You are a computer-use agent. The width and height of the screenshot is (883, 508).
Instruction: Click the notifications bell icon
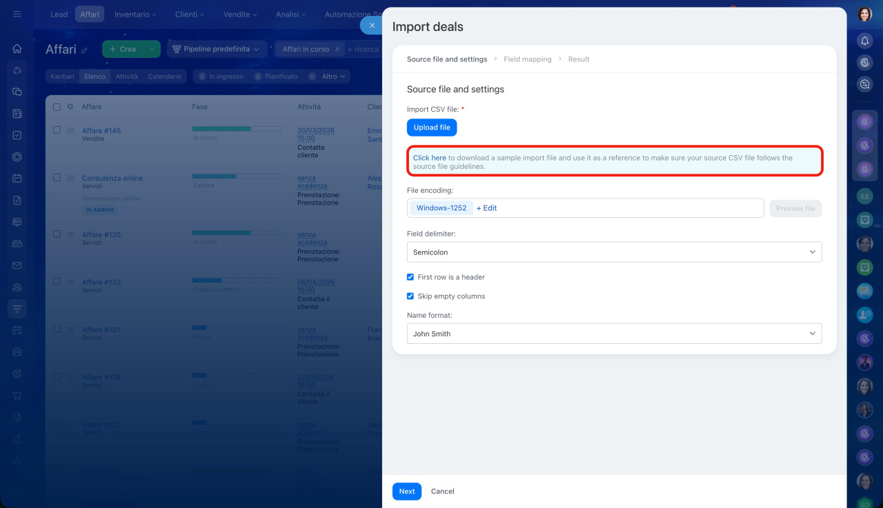tap(864, 41)
